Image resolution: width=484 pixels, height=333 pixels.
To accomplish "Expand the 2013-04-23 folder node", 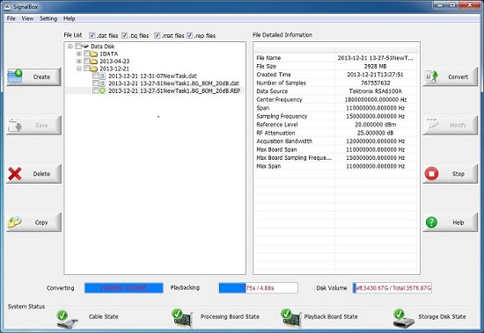I will (79, 61).
